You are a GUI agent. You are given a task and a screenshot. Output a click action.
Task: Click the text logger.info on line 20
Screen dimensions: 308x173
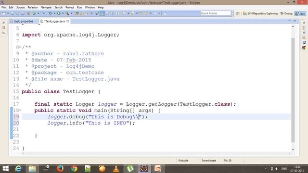[x=64, y=123]
